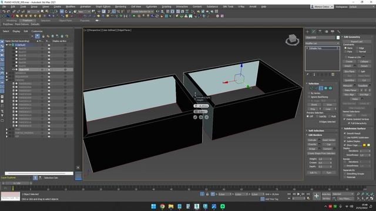Open the Display command panel tab
Viewport: 376px width, 211px height.
click(x=333, y=32)
